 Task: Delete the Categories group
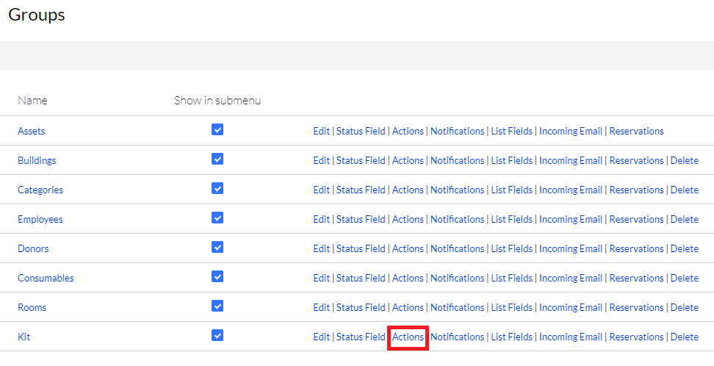tap(684, 190)
